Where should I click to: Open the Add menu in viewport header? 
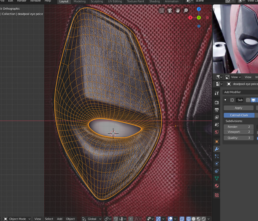[x=59, y=219]
